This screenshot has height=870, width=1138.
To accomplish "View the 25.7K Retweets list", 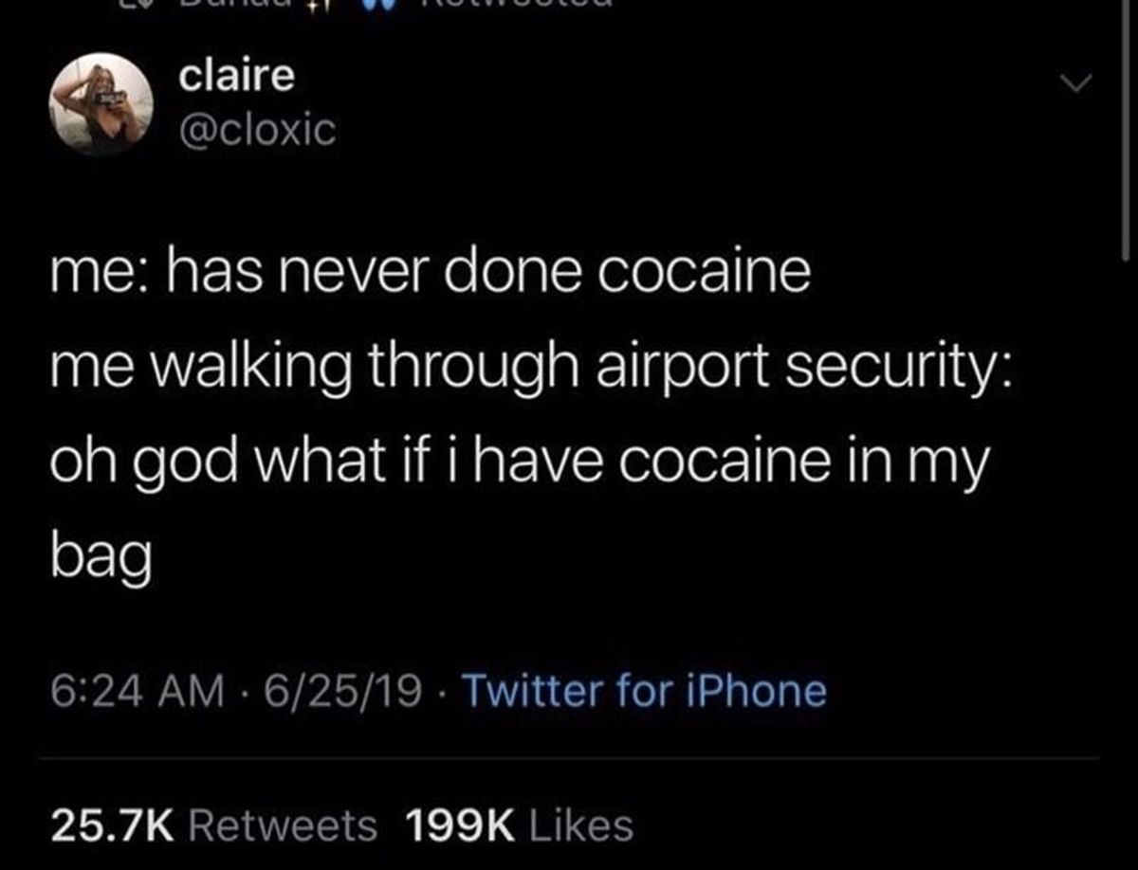I will pyautogui.click(x=213, y=825).
